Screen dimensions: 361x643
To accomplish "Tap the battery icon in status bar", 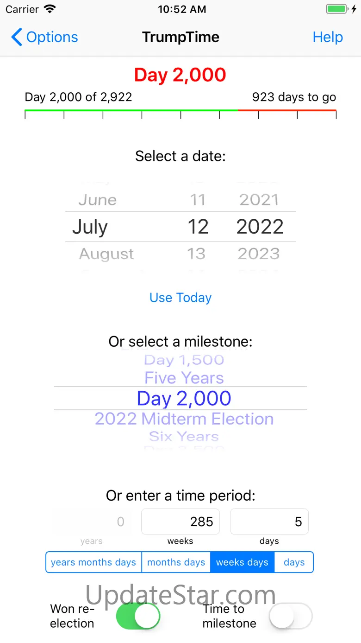I will coord(336,9).
